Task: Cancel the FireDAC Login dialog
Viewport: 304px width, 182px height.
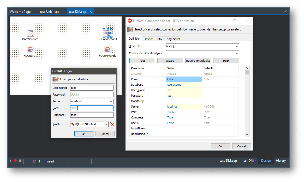Action: (x=105, y=134)
